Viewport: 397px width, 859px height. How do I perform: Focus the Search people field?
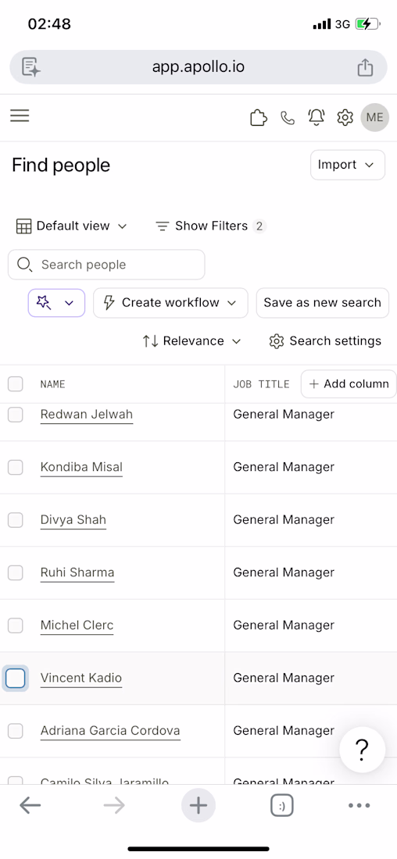(x=106, y=265)
